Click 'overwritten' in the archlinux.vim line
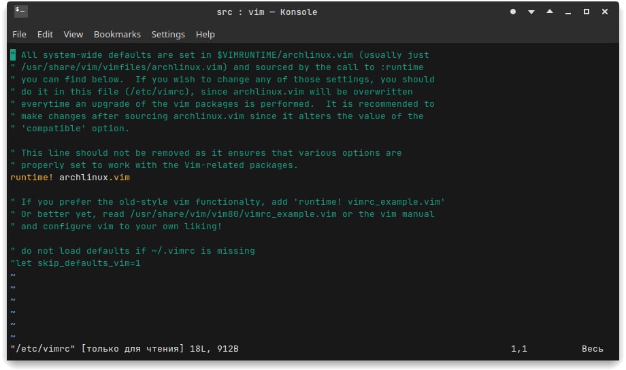 [x=382, y=91]
